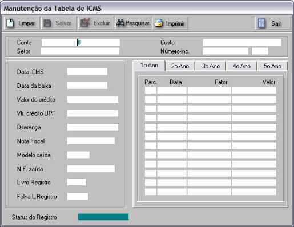Click last row Valor cell in grid
The image size is (294, 227).
click(x=254, y=192)
